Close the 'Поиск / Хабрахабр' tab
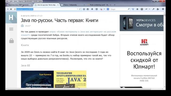 (84, 5)
